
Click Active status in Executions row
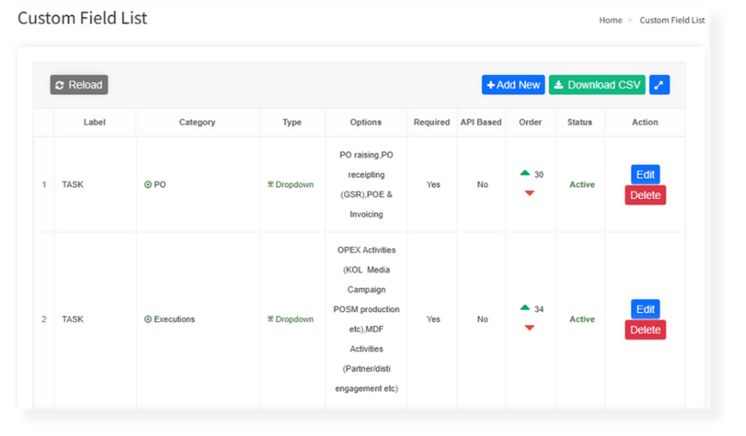[x=582, y=319]
